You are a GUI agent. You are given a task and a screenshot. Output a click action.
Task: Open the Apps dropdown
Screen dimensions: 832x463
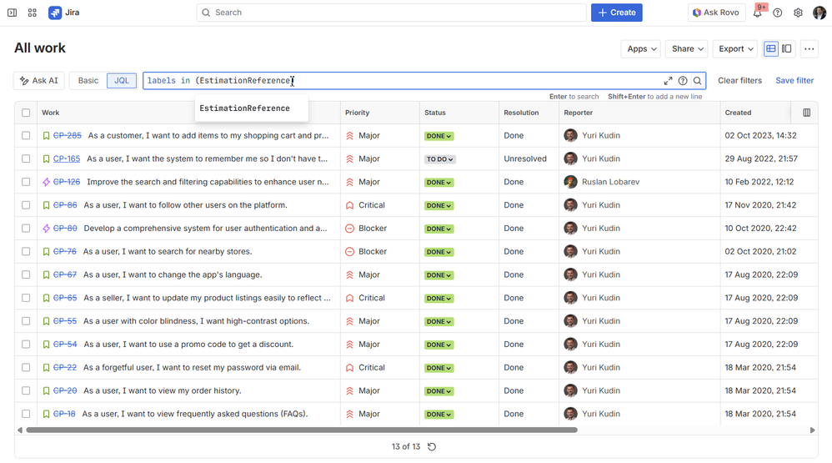(x=641, y=49)
